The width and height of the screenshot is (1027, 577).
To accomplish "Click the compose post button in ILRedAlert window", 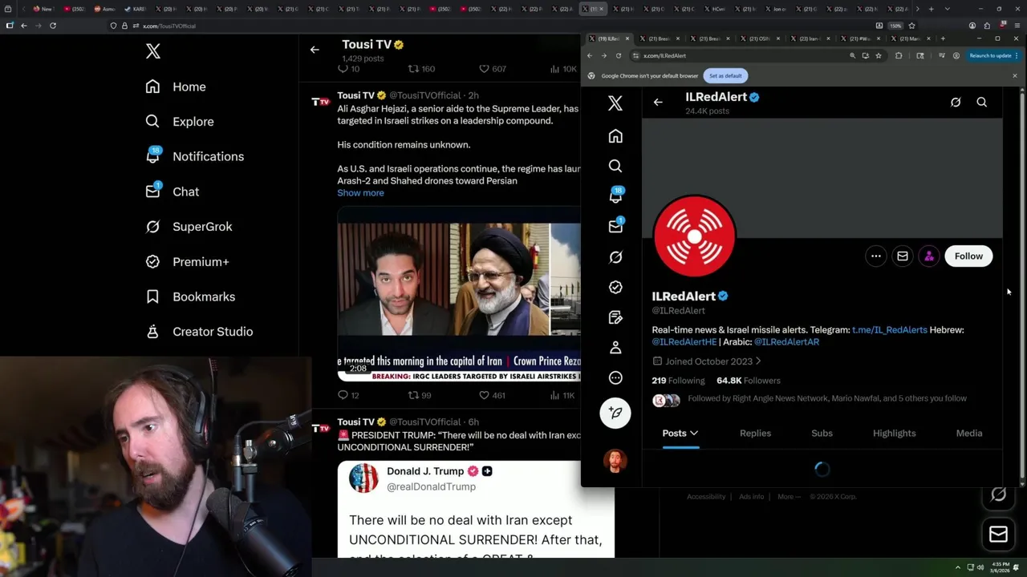I will click(x=615, y=413).
